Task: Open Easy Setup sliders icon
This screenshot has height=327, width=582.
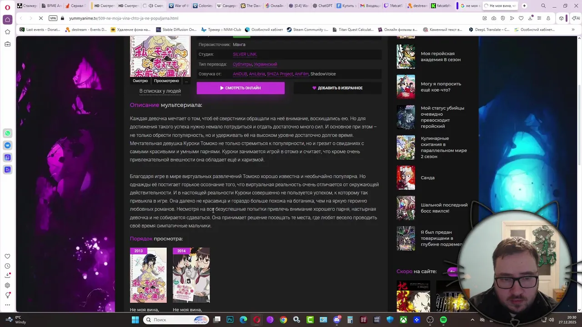Action: pos(539,18)
